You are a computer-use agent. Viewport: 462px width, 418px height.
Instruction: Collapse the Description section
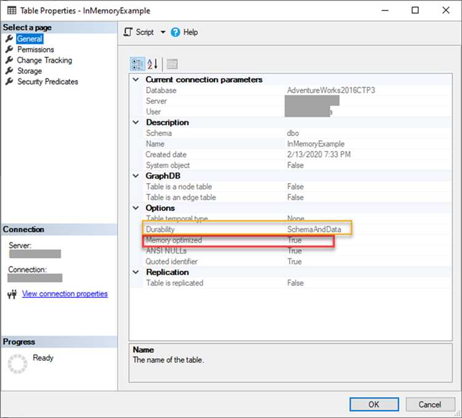[136, 123]
